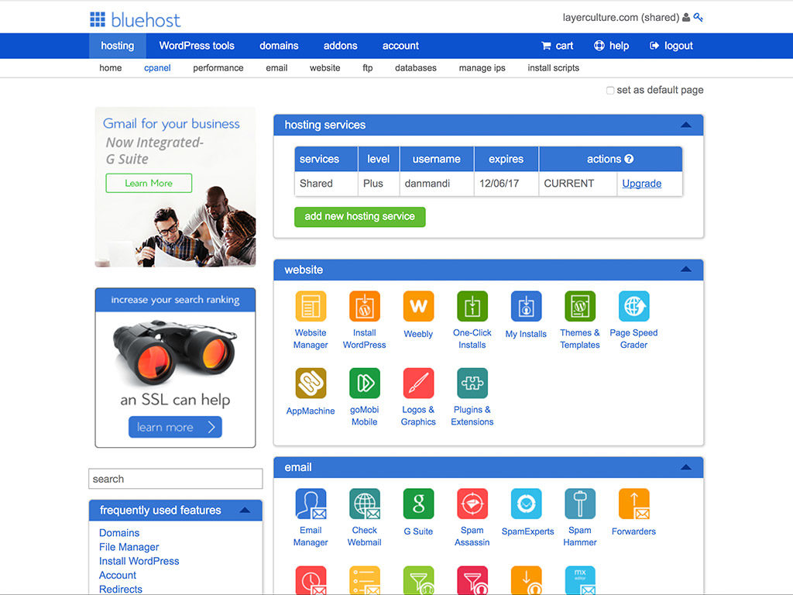
Task: Click Learn More on Gmail ad
Action: [x=149, y=183]
